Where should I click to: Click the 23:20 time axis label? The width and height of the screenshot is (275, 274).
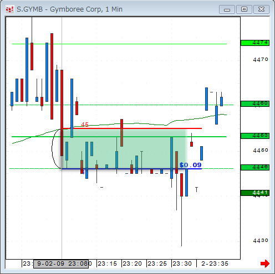click(x=133, y=263)
